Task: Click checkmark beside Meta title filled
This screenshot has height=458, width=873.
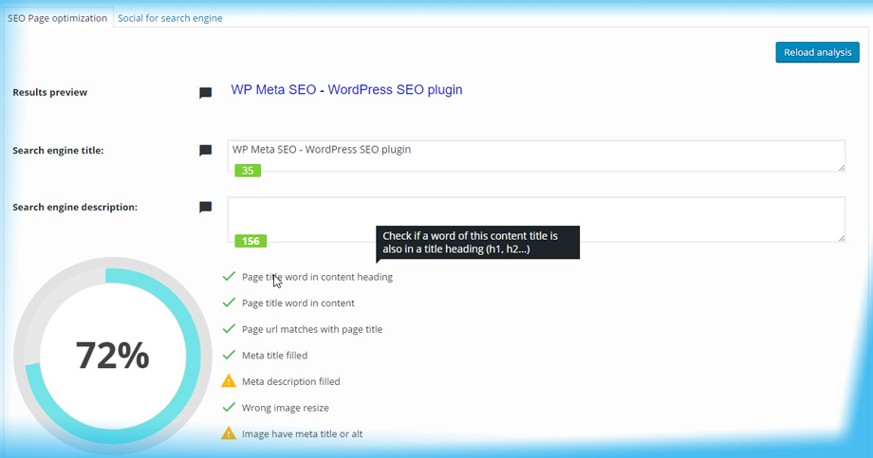Action: pos(229,355)
